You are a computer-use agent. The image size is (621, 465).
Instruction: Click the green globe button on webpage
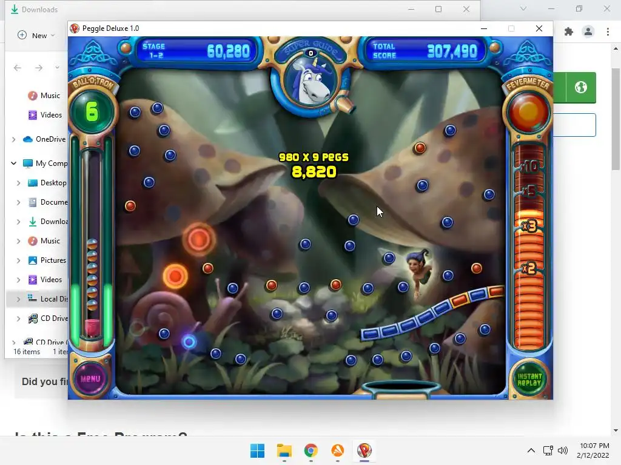(x=580, y=87)
